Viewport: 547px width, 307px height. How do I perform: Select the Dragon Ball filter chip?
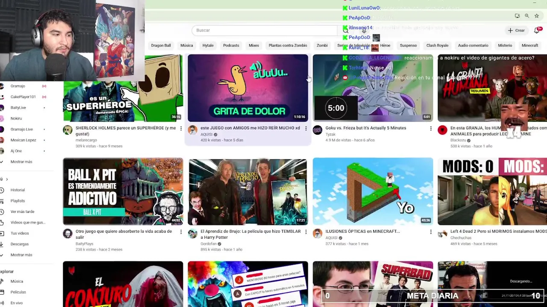pyautogui.click(x=161, y=46)
